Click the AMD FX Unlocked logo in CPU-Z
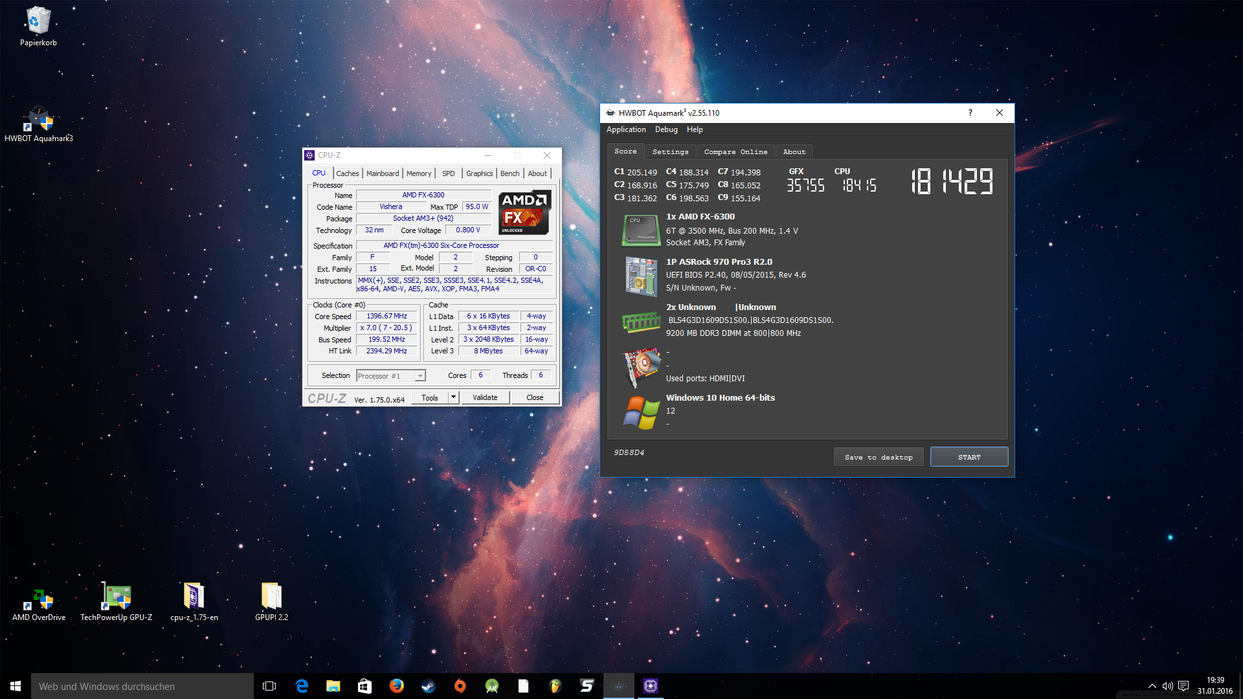 tap(525, 212)
